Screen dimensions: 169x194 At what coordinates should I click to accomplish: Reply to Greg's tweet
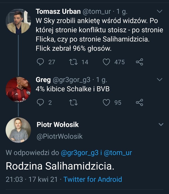pos(41,102)
